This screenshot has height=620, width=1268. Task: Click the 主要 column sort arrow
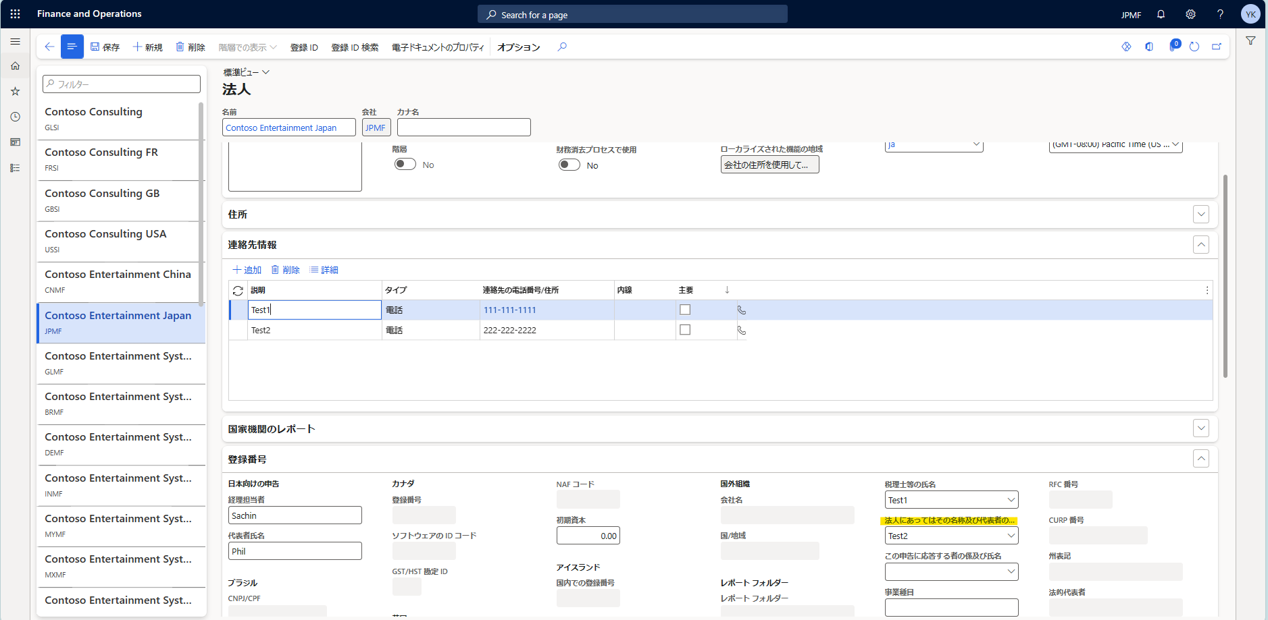click(727, 290)
